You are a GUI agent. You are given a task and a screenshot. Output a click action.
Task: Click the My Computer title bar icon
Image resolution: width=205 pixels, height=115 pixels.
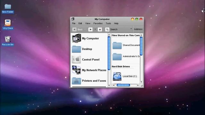[x=73, y=19]
